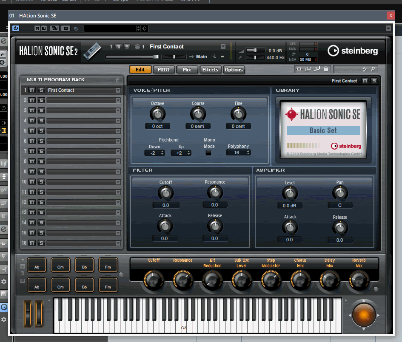
Task: Click the Fine value field showing 0 cent
Action: pyautogui.click(x=238, y=126)
